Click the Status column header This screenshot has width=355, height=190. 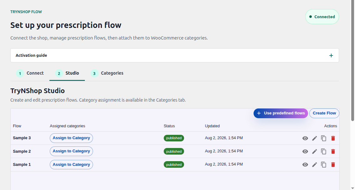[169, 126]
